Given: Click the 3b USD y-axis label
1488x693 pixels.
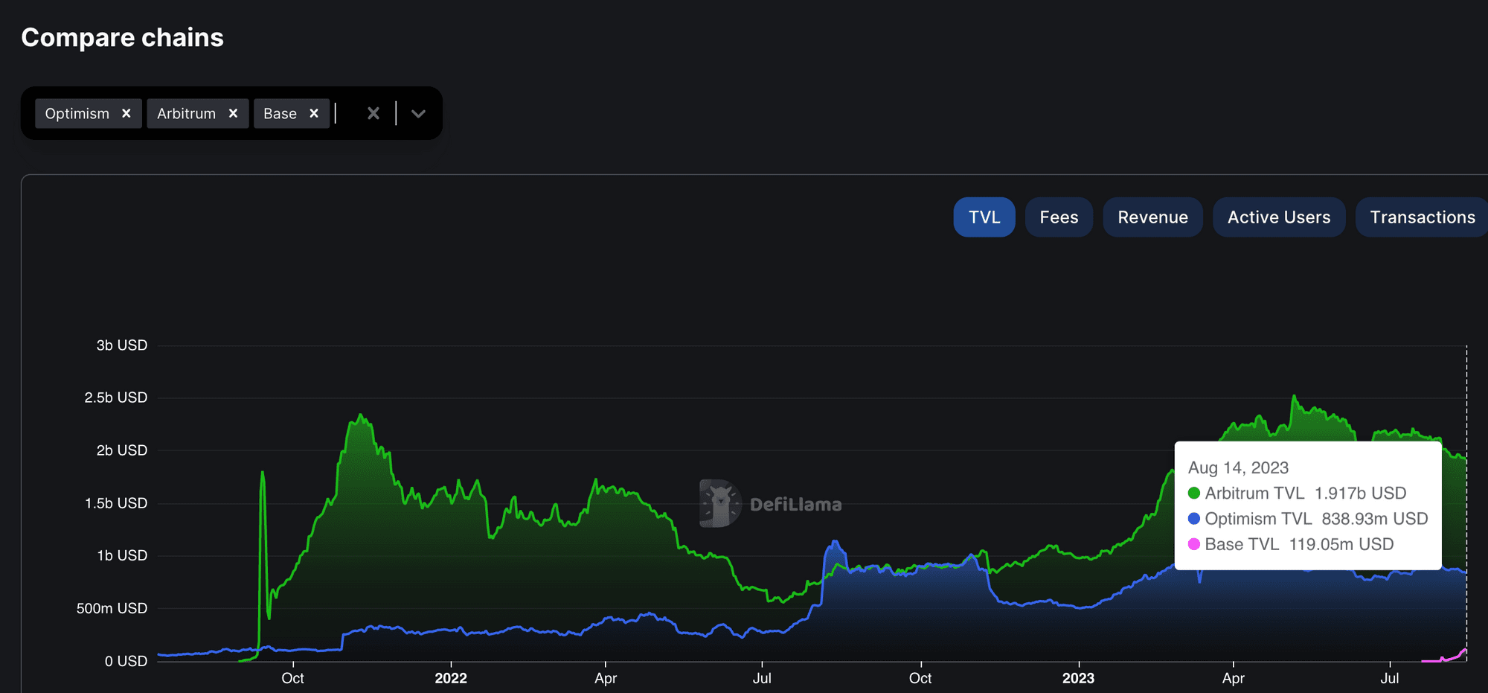Looking at the screenshot, I should click(122, 345).
